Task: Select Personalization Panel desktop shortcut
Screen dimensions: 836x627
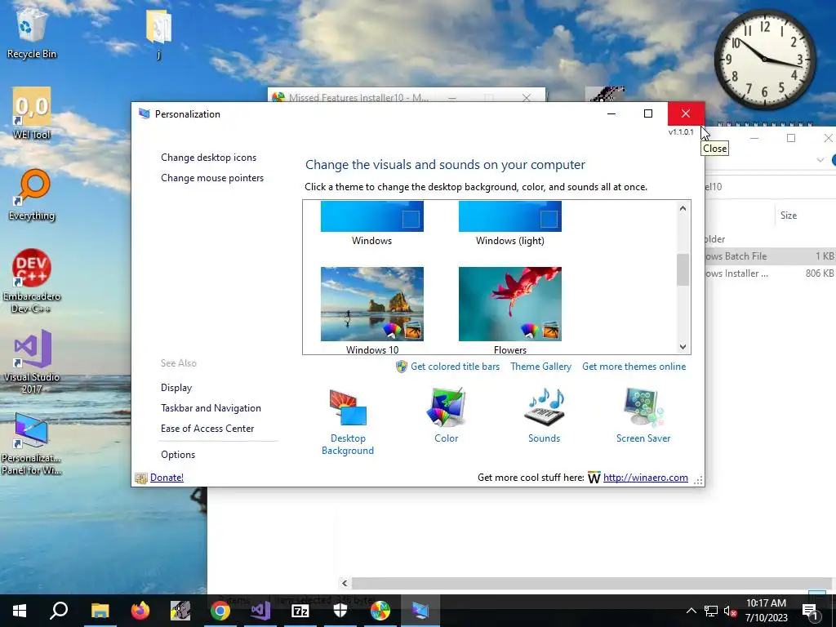Action: click(31, 443)
